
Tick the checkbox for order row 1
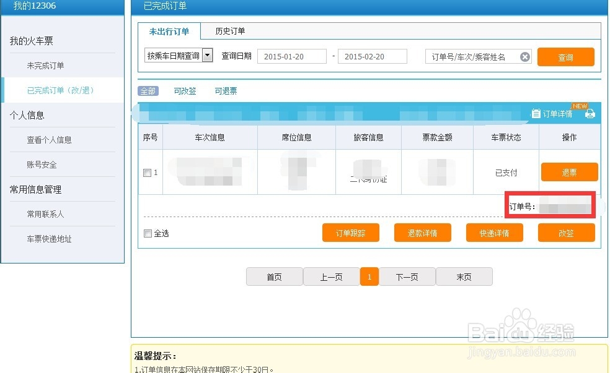[x=147, y=173]
